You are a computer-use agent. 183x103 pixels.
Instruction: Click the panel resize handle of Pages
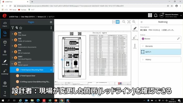coord(54,64)
